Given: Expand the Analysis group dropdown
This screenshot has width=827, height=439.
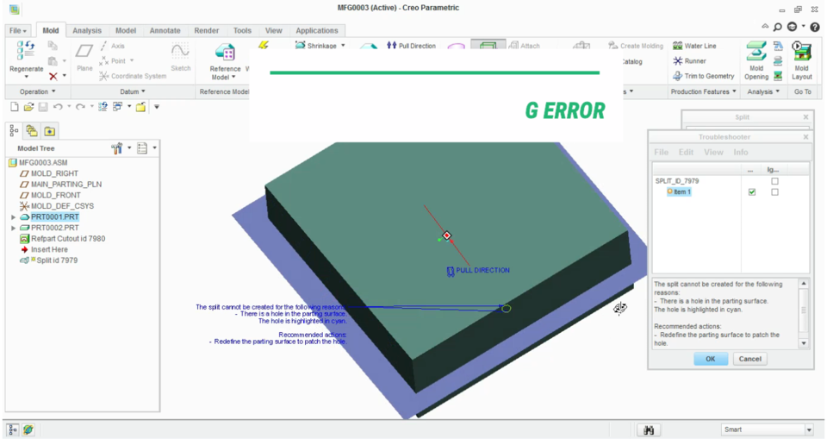Looking at the screenshot, I should (x=762, y=92).
